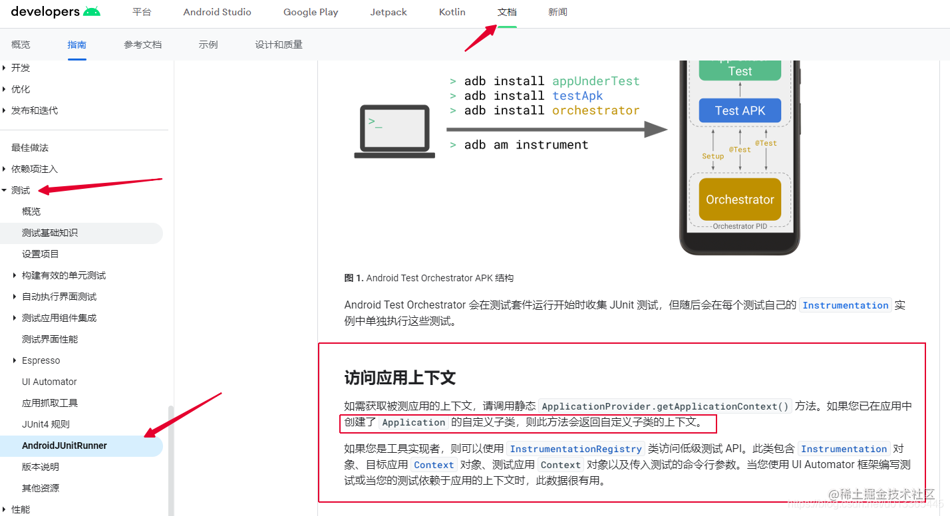Click the Application inline code text
Viewport: 950px width, 516px height.
tap(414, 422)
